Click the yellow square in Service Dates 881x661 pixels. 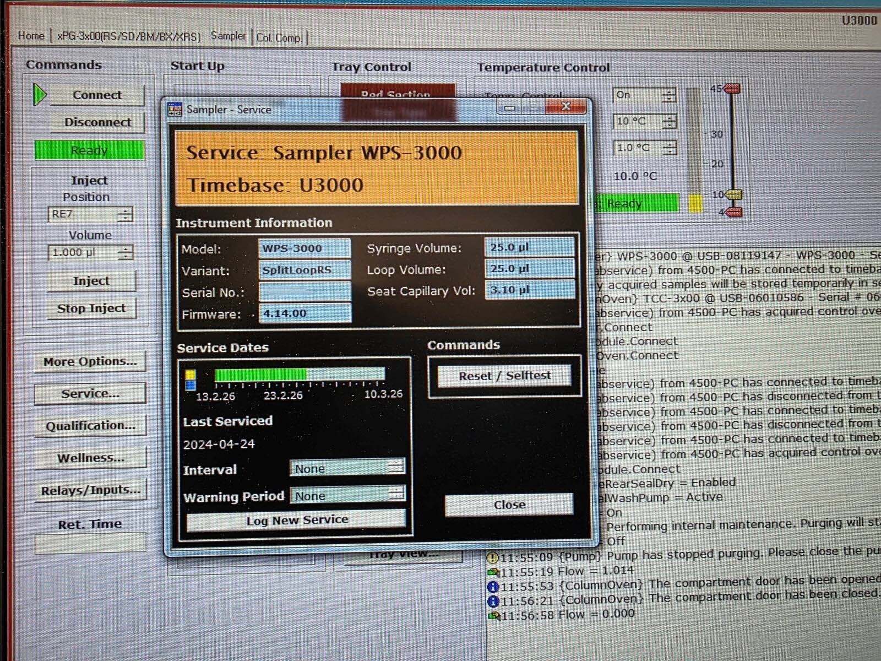pyautogui.click(x=191, y=375)
